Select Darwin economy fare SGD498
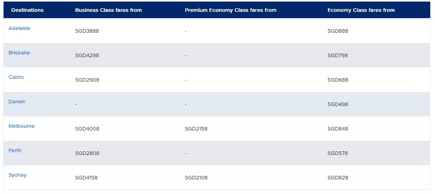This screenshot has height=194, width=435. click(338, 104)
